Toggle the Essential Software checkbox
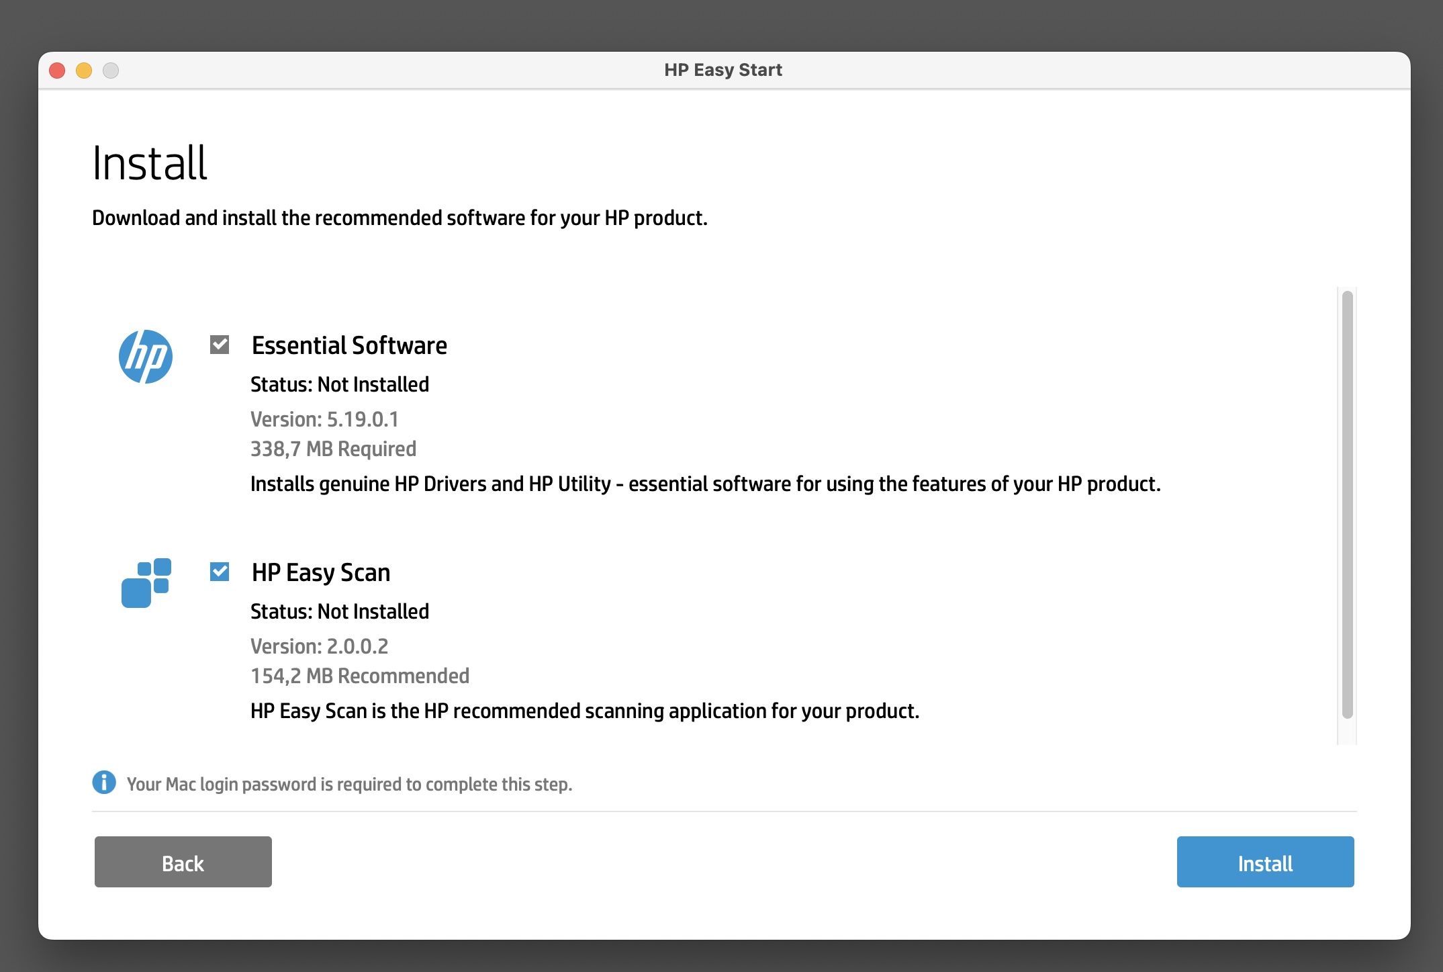Viewport: 1443px width, 972px height. [220, 345]
